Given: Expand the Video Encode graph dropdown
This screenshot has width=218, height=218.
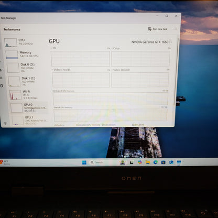Looking at the screenshot, I should point(61,70).
